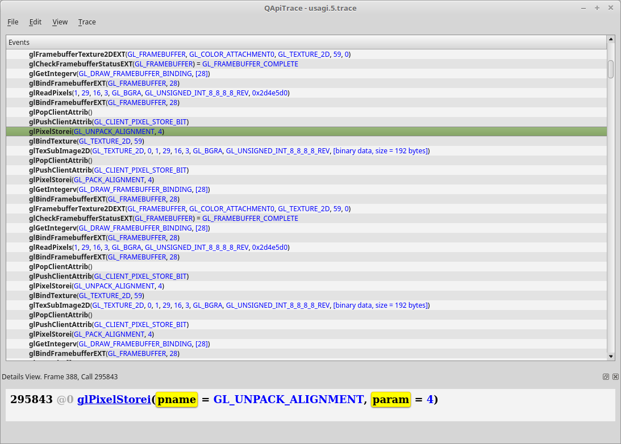
Task: Close the QApiTrace window
Action: 611,8
